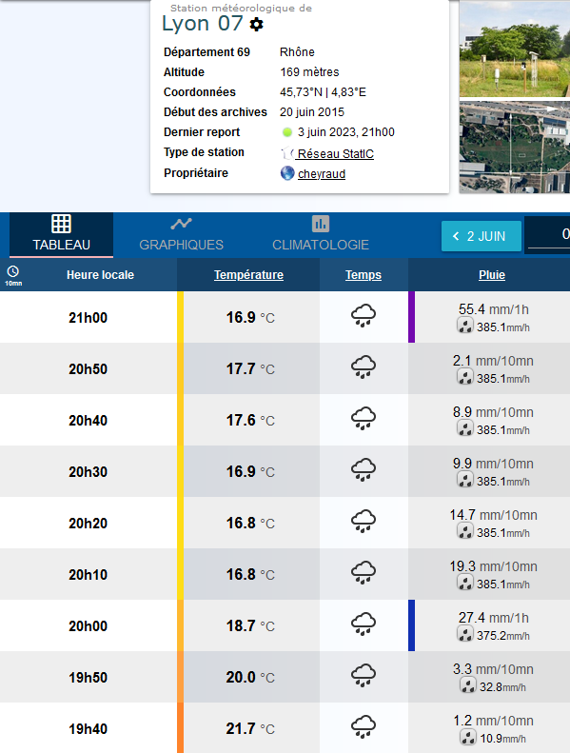Click the Lyon 07 station title
This screenshot has width=570, height=753.
[x=202, y=23]
